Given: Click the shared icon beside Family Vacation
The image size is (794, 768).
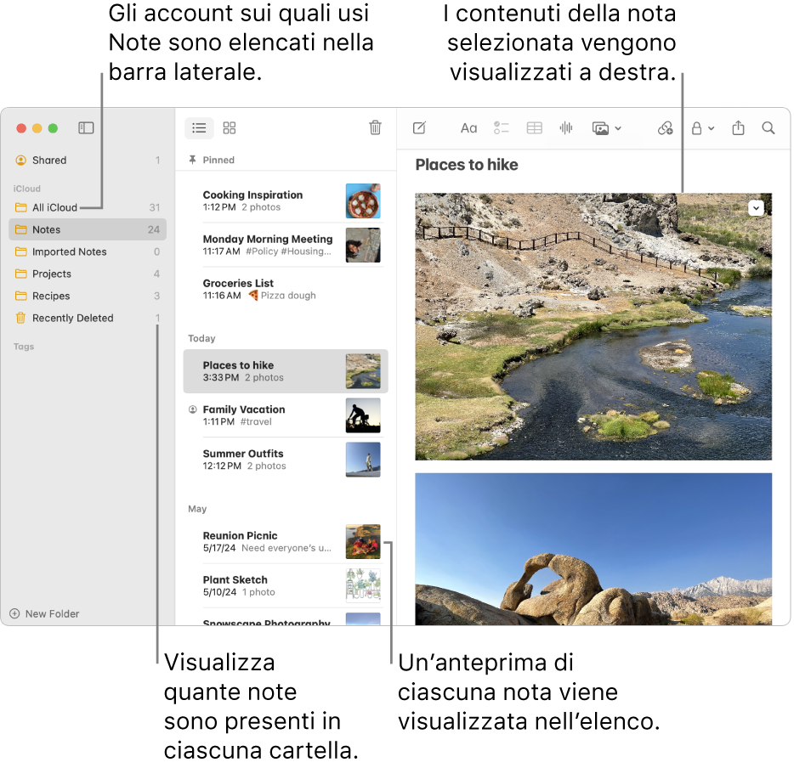Looking at the screenshot, I should click(192, 409).
